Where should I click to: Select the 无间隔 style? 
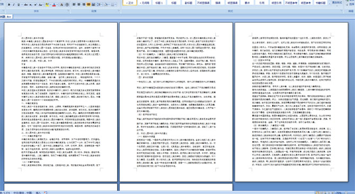[145, 3]
